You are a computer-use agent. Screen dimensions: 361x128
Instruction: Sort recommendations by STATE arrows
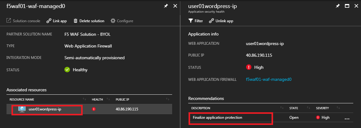click(x=308, y=108)
